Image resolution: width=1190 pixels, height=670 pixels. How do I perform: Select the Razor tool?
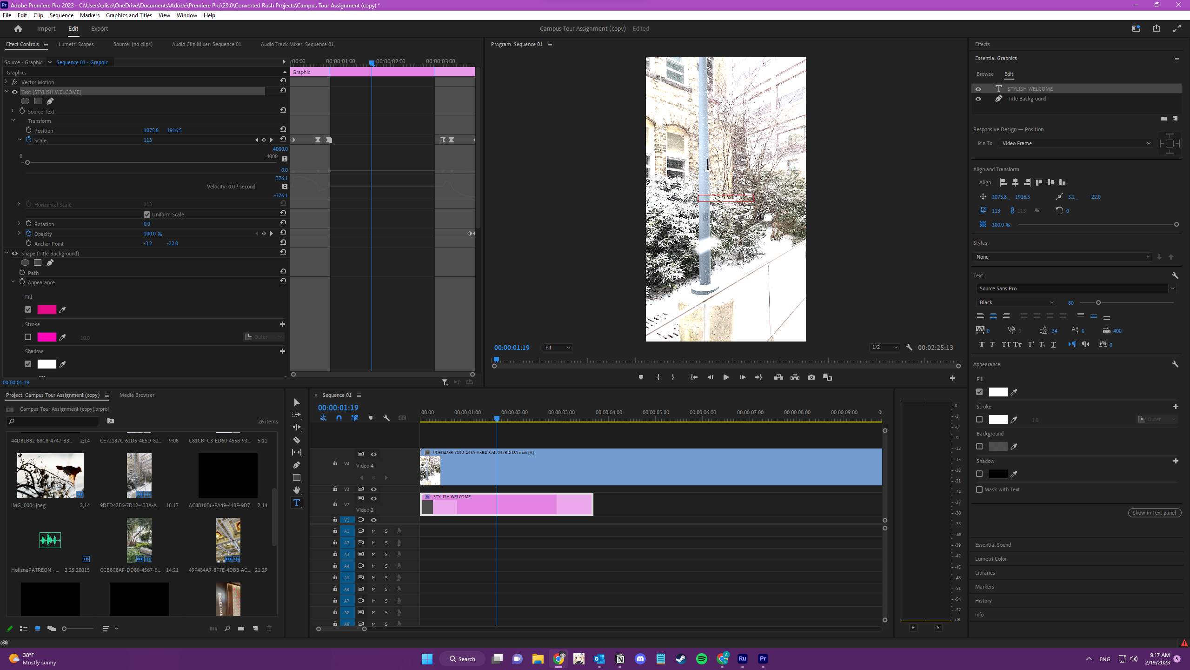[296, 440]
